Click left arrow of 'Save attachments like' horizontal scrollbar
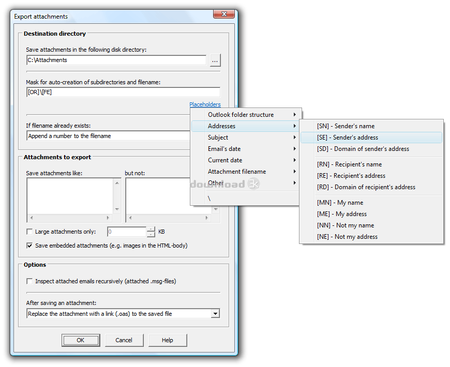 (x=32, y=218)
